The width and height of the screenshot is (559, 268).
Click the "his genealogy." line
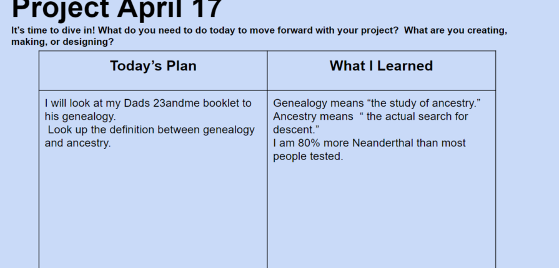pyautogui.click(x=80, y=117)
